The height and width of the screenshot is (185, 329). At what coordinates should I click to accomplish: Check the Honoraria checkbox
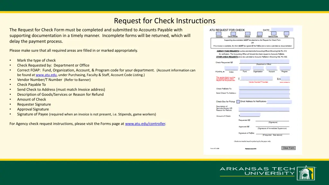point(218,33)
